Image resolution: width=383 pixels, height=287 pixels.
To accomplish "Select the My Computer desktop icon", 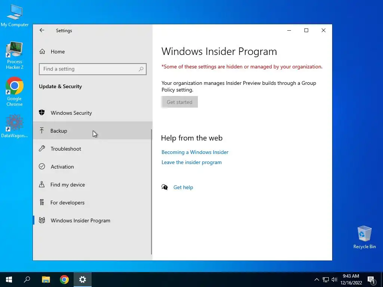I will 15,16.
